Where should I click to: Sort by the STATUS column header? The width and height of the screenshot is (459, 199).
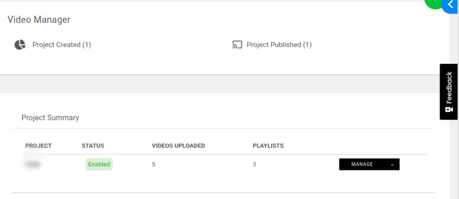[x=93, y=146]
